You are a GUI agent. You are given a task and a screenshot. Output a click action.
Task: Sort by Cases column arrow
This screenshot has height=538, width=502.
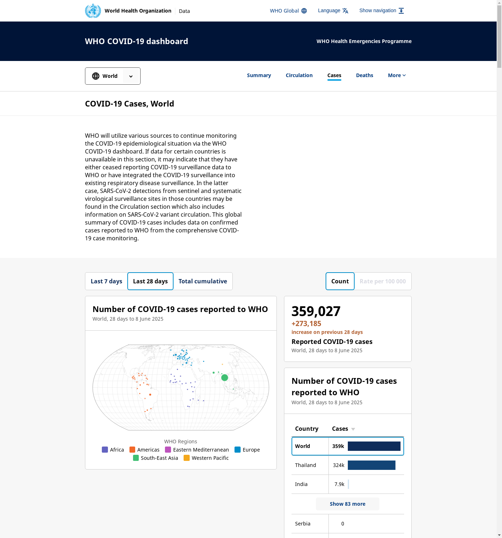point(353,429)
